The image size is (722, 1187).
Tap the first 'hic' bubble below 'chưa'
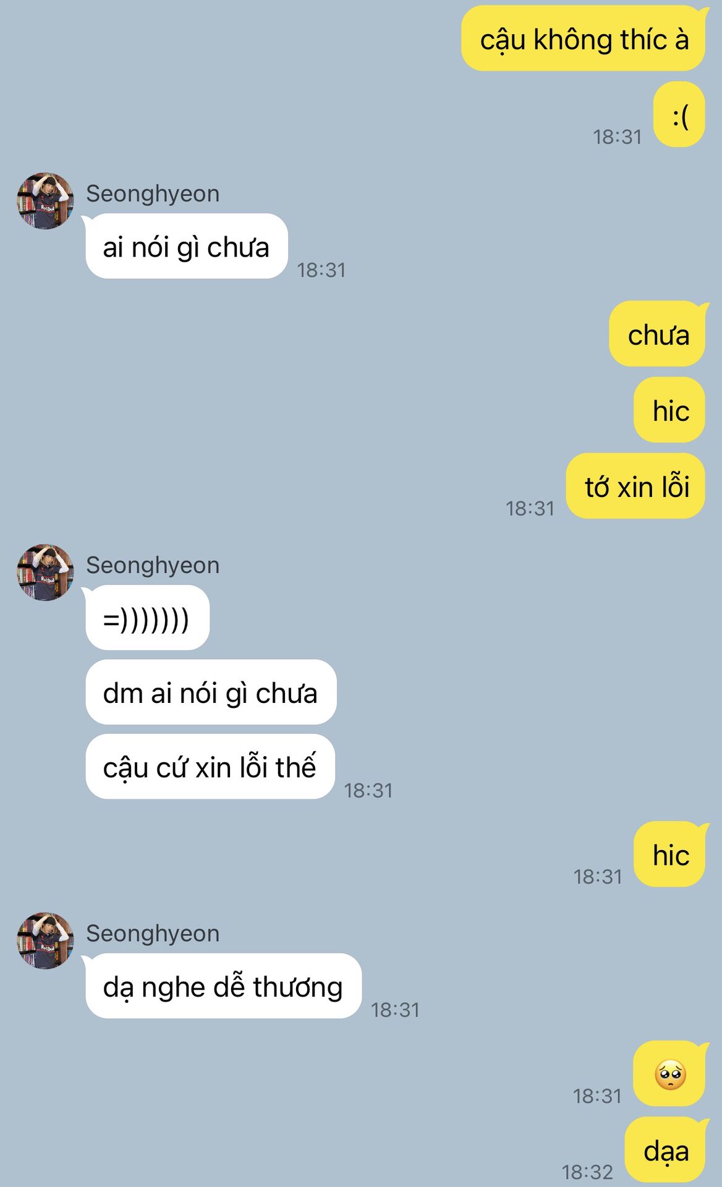(669, 410)
